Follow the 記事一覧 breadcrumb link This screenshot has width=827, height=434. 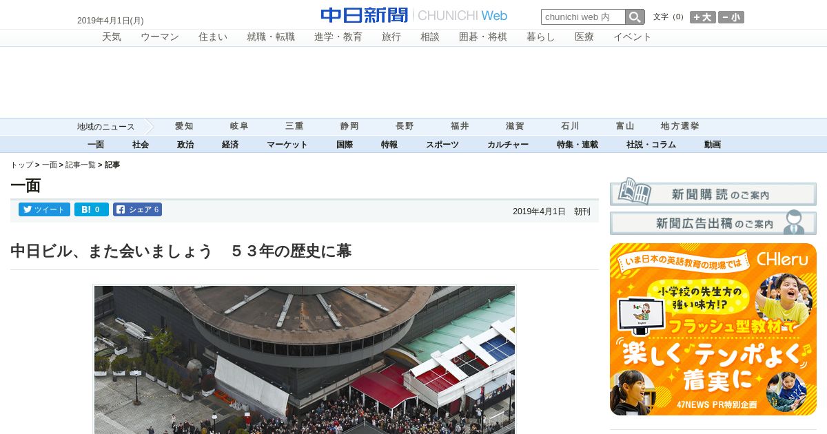click(81, 165)
